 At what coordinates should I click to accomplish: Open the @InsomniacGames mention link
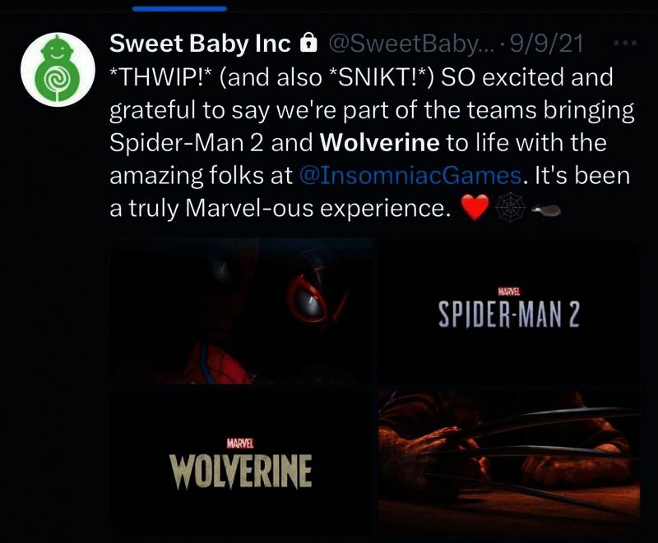click(410, 176)
